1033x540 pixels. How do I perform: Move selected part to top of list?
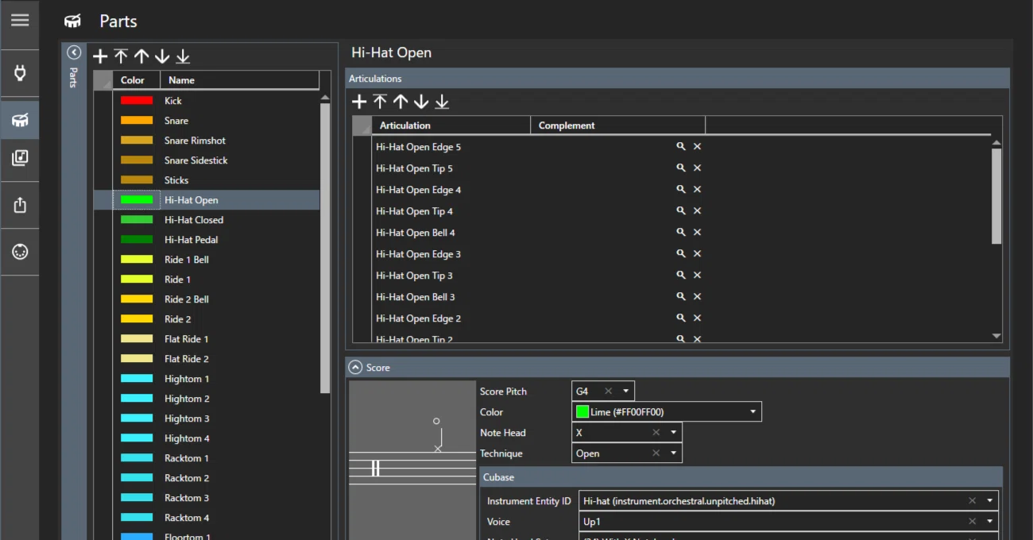point(121,56)
